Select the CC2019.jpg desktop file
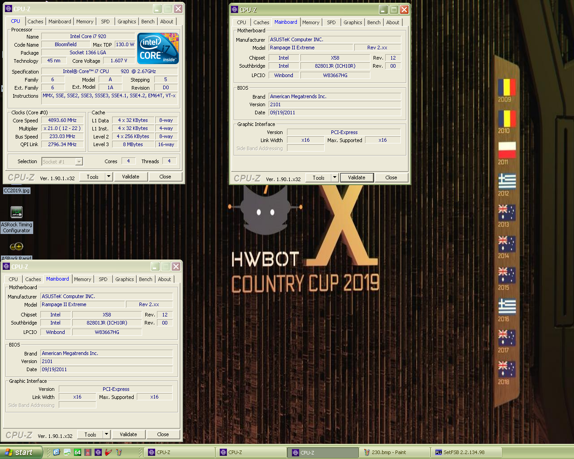Viewport: 574px width, 459px height. pyautogui.click(x=17, y=191)
